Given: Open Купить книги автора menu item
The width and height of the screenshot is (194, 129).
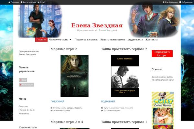Looking at the screenshot, I should [113, 40].
